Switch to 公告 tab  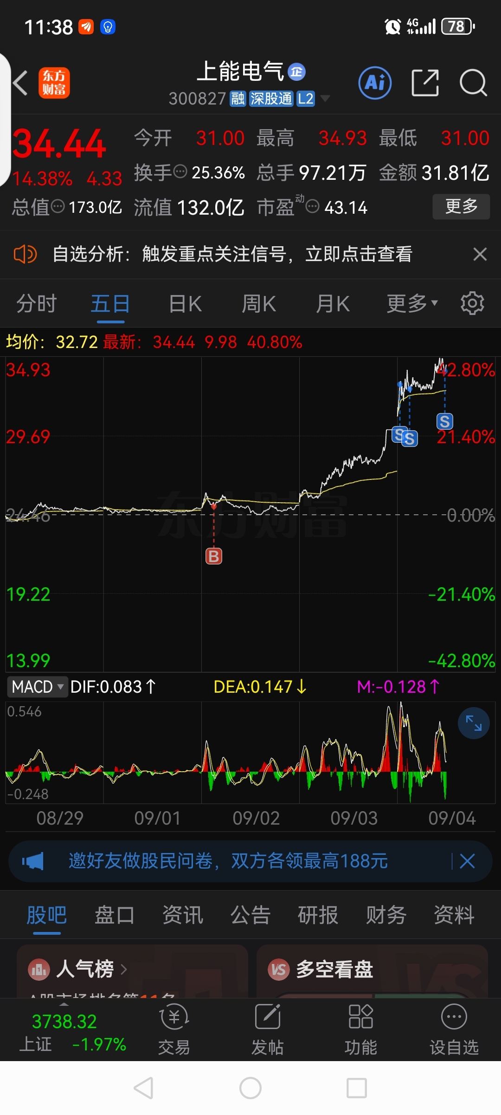250,915
